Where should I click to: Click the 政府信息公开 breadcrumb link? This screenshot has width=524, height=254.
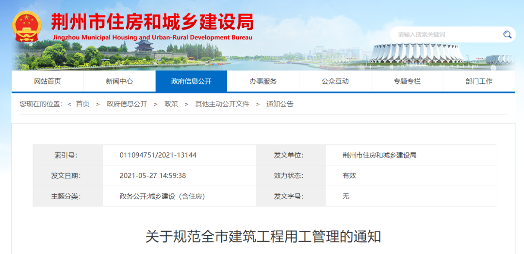coord(127,104)
